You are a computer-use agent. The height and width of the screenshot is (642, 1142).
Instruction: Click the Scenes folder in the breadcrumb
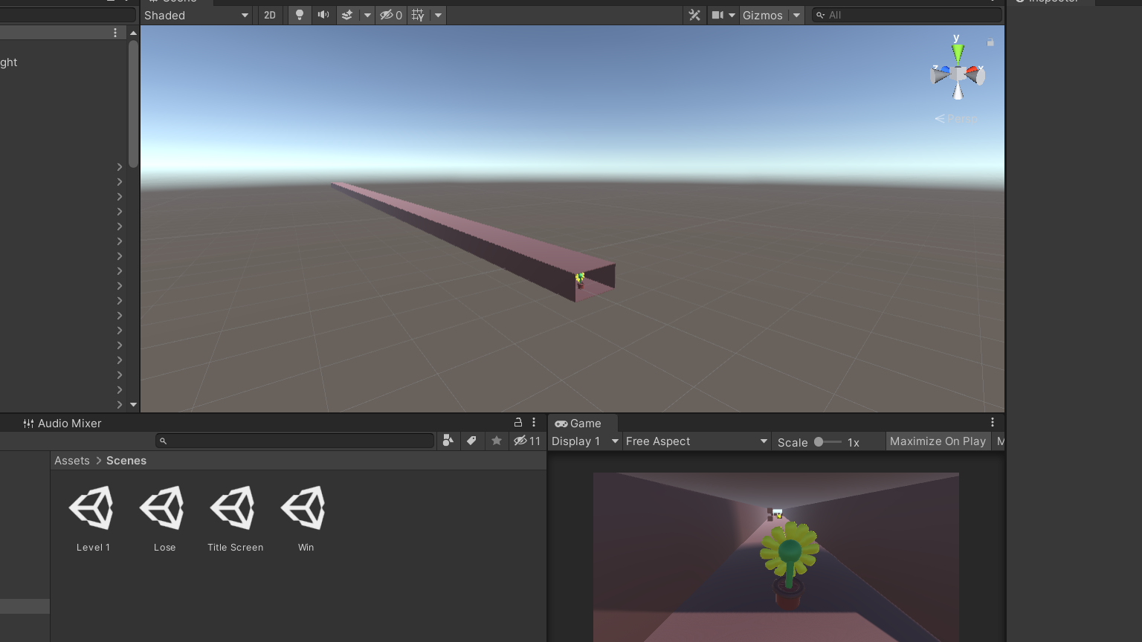pyautogui.click(x=126, y=461)
